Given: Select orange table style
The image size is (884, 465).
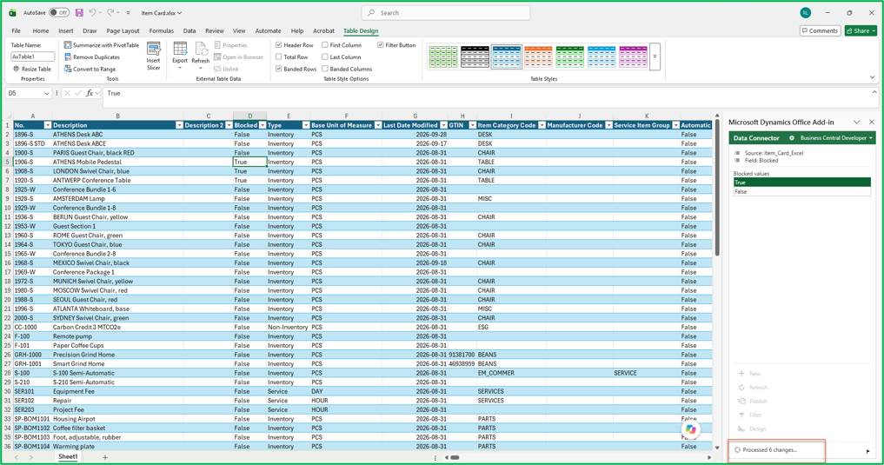Looking at the screenshot, I should click(x=538, y=56).
